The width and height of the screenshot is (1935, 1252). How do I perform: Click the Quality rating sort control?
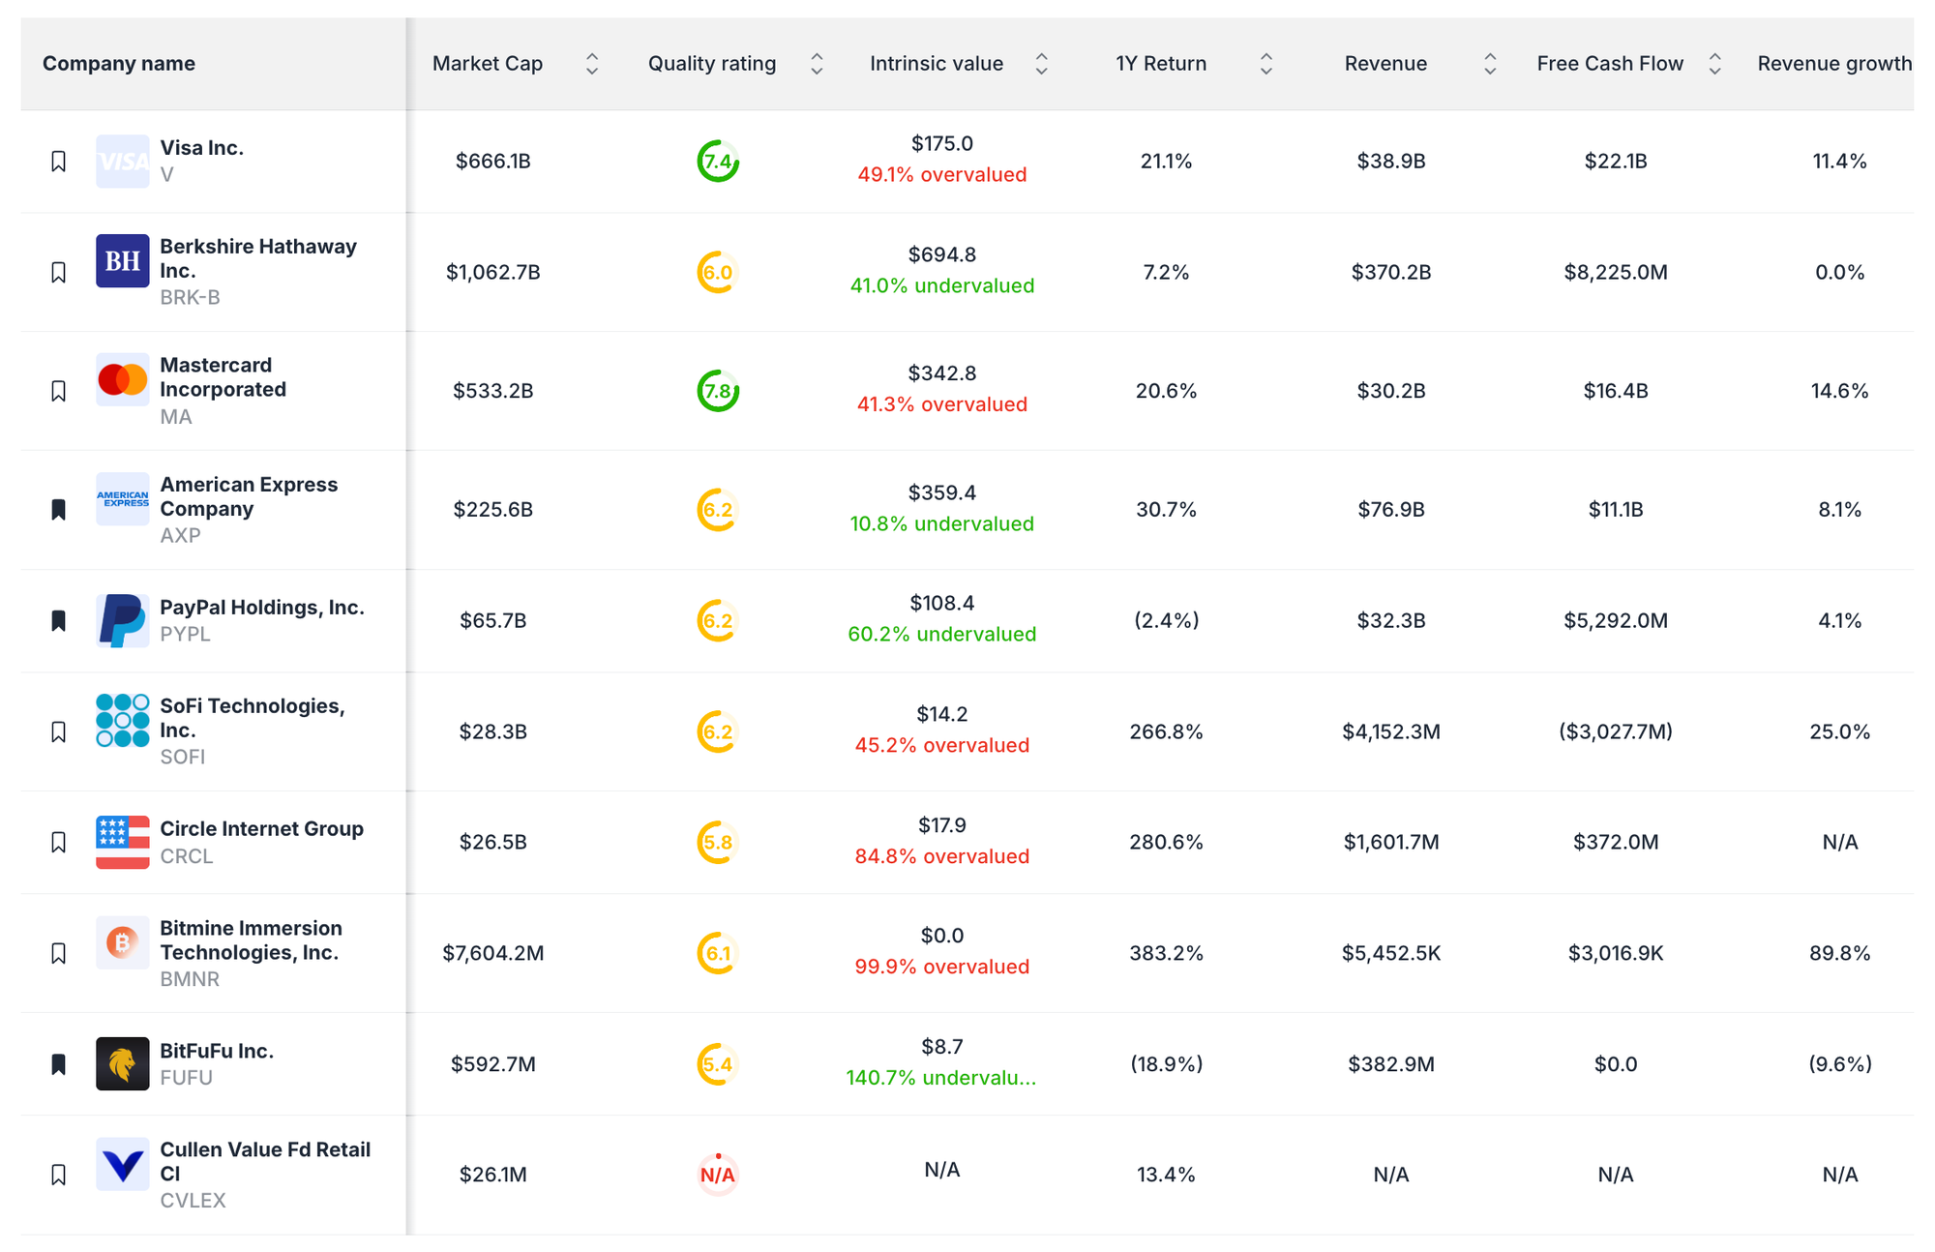[x=818, y=63]
